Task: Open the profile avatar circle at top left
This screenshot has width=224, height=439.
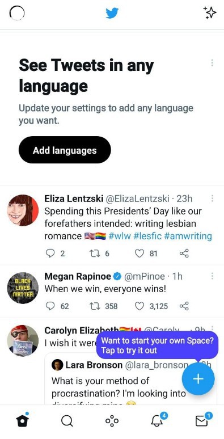Action: point(17,14)
